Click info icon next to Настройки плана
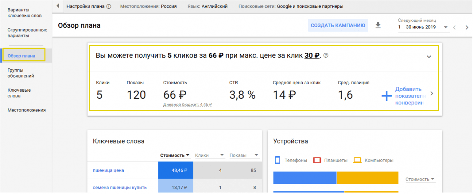This screenshot has width=473, height=194. click(109, 7)
